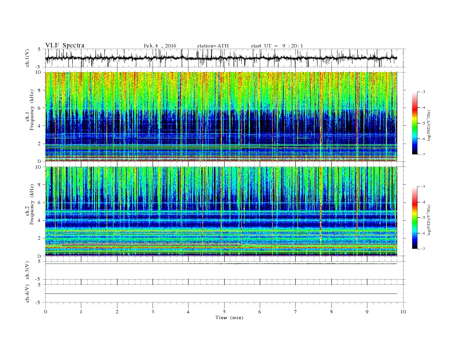This screenshot has width=454, height=350.
Task: Click the time axis tick label "5"
Action: coord(224,312)
